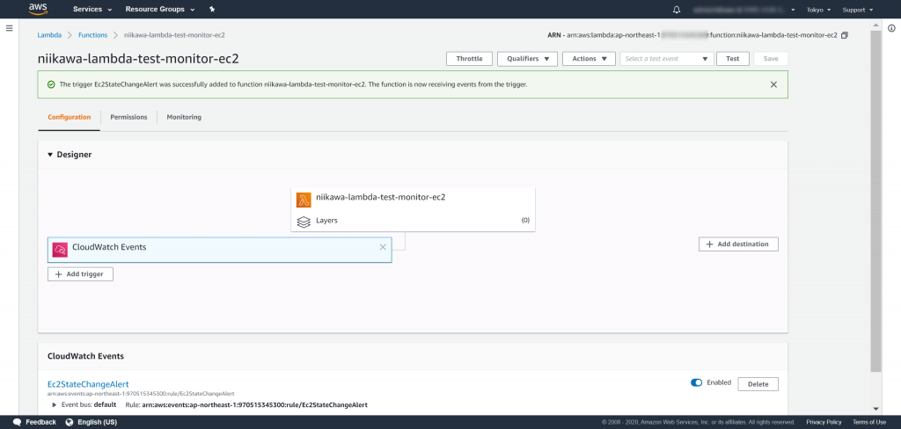The image size is (901, 429).
Task: Click the page vertical scrollbar
Action: [x=875, y=201]
